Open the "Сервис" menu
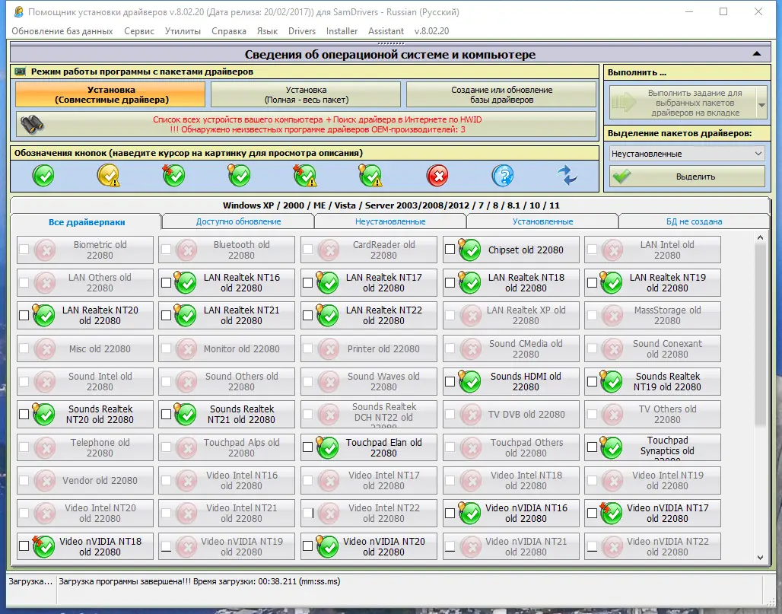782x614 pixels. pyautogui.click(x=139, y=31)
